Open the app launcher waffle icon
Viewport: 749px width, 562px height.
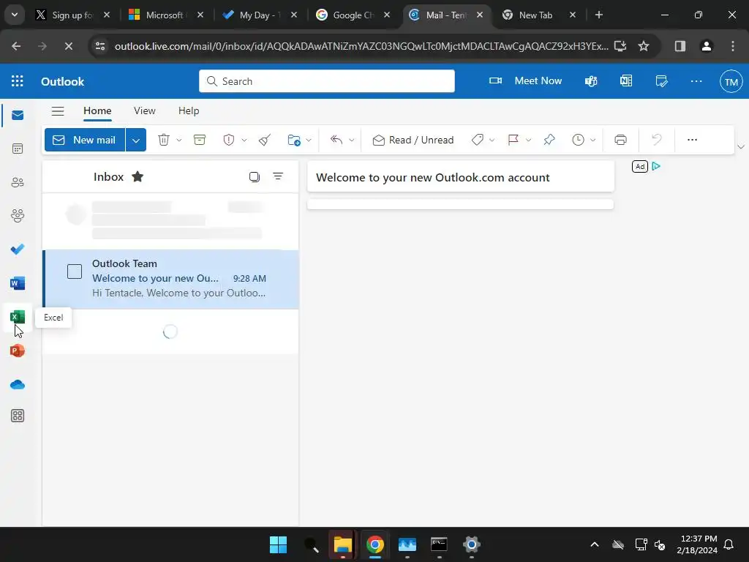tap(18, 81)
